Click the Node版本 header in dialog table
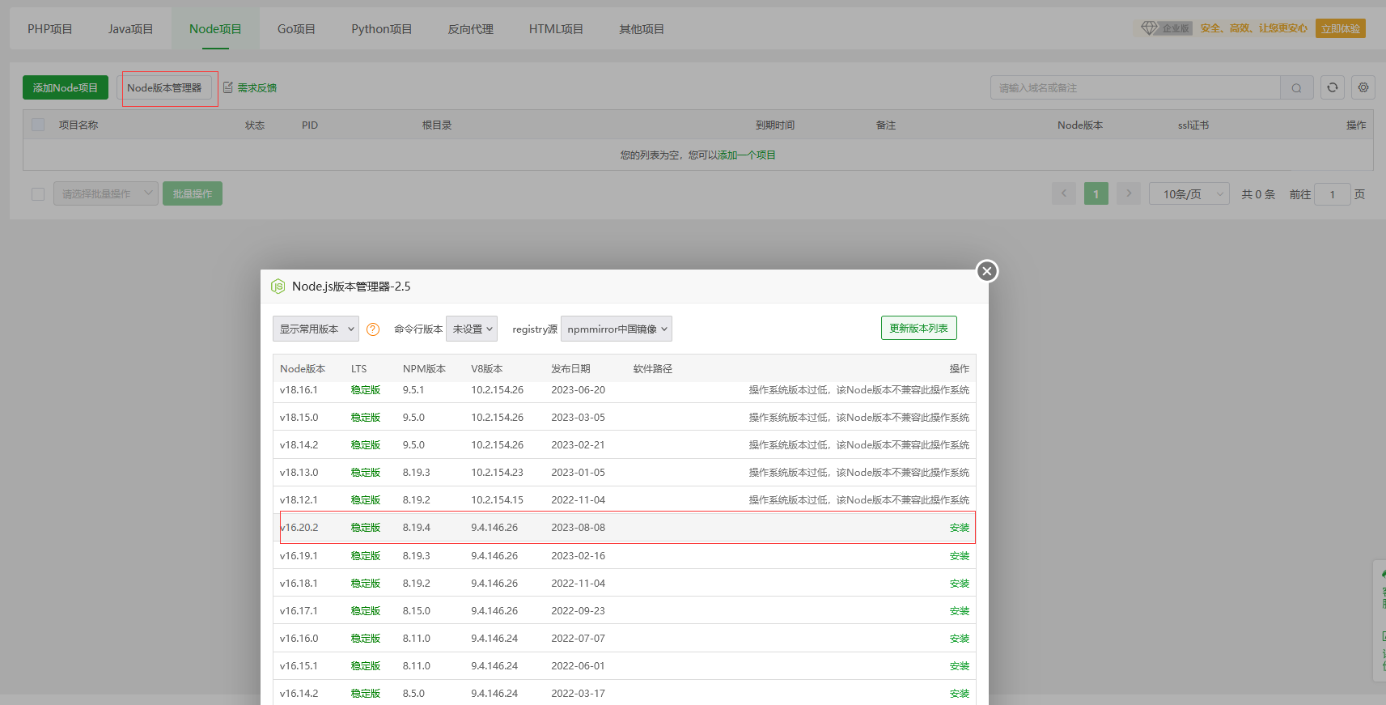Screen dimensions: 1386x705 (x=303, y=369)
